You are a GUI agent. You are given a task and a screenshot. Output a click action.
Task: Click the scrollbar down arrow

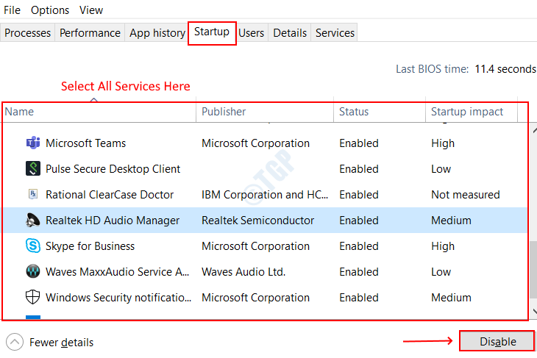coord(534,311)
